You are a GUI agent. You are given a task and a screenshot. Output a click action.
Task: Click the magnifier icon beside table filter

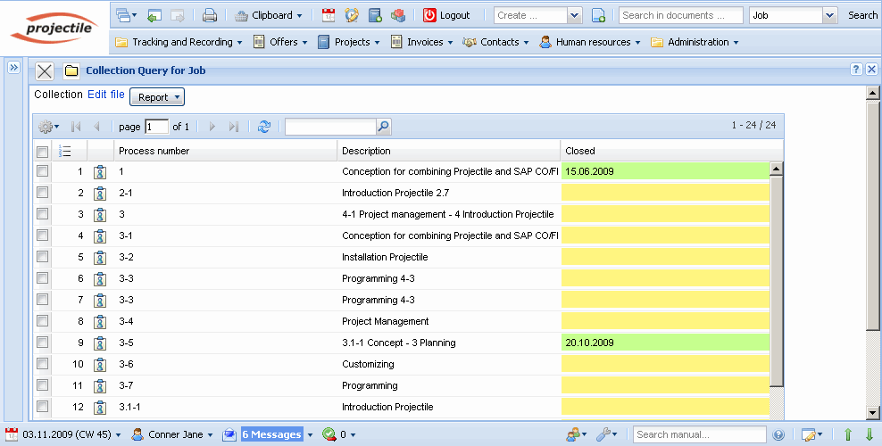pyautogui.click(x=383, y=128)
